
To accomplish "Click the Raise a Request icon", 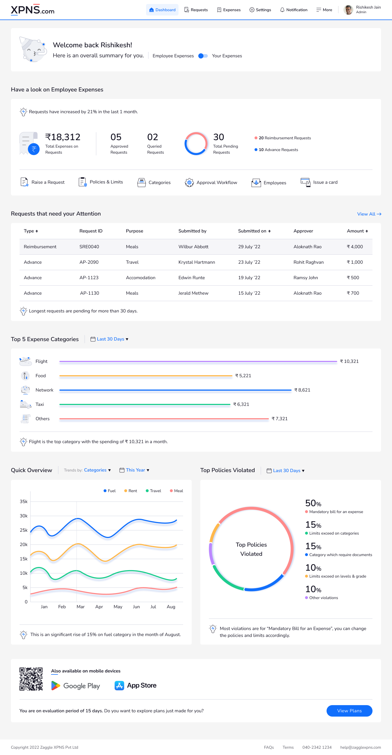I will point(24,182).
